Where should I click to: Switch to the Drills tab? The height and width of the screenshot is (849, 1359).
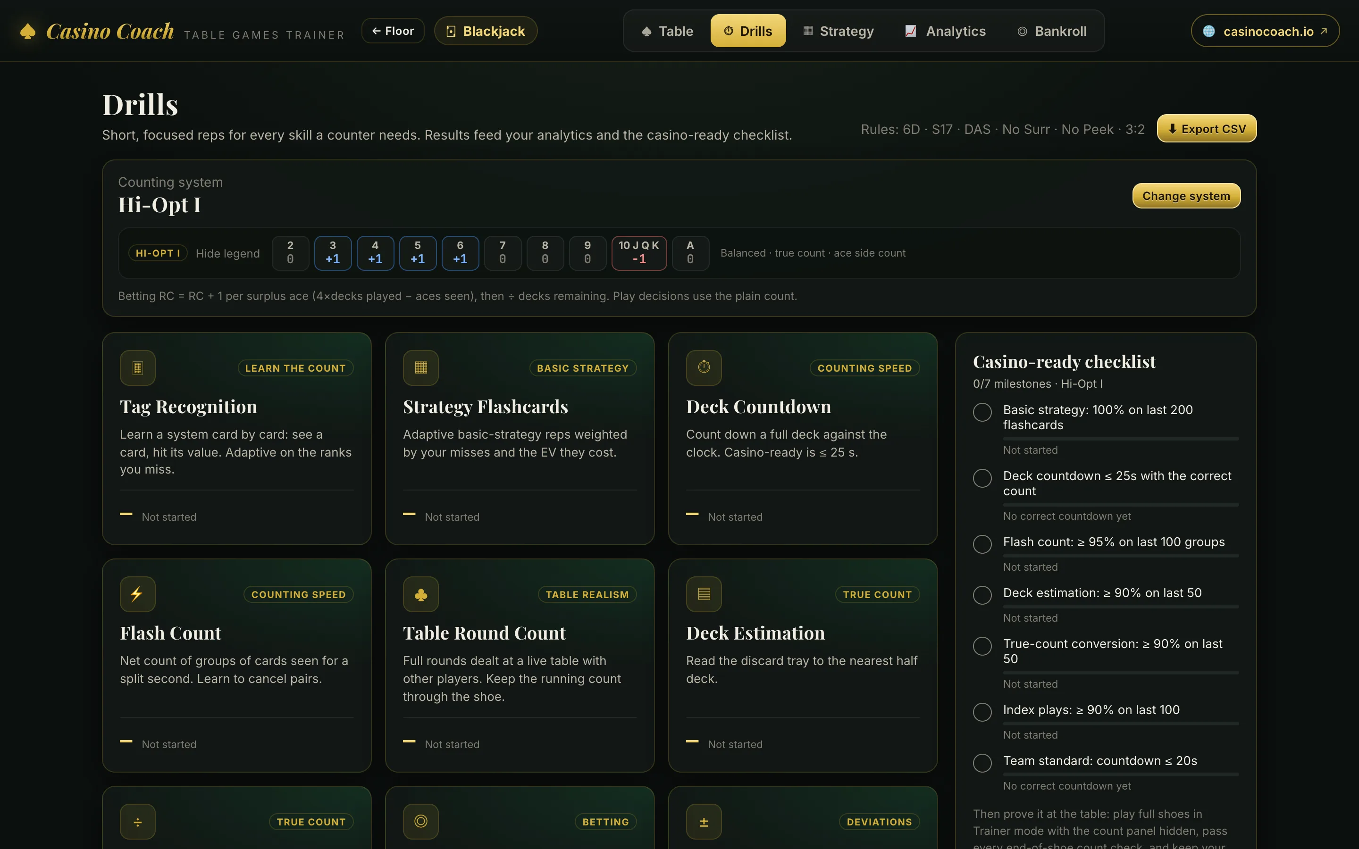click(x=748, y=31)
